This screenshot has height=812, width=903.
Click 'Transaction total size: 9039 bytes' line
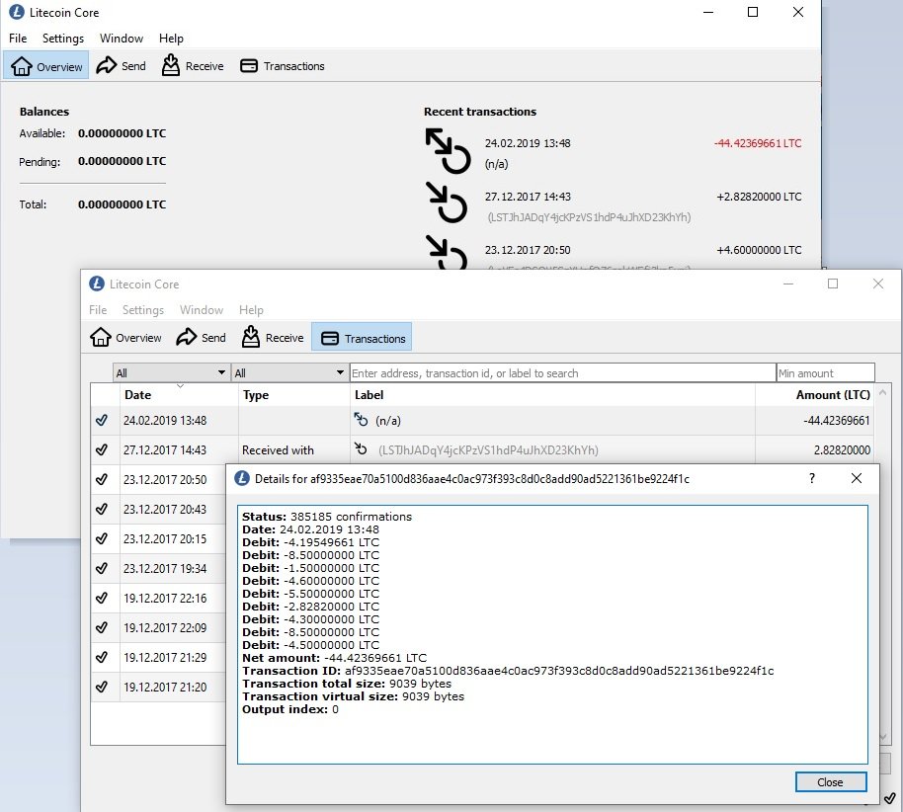[347, 684]
